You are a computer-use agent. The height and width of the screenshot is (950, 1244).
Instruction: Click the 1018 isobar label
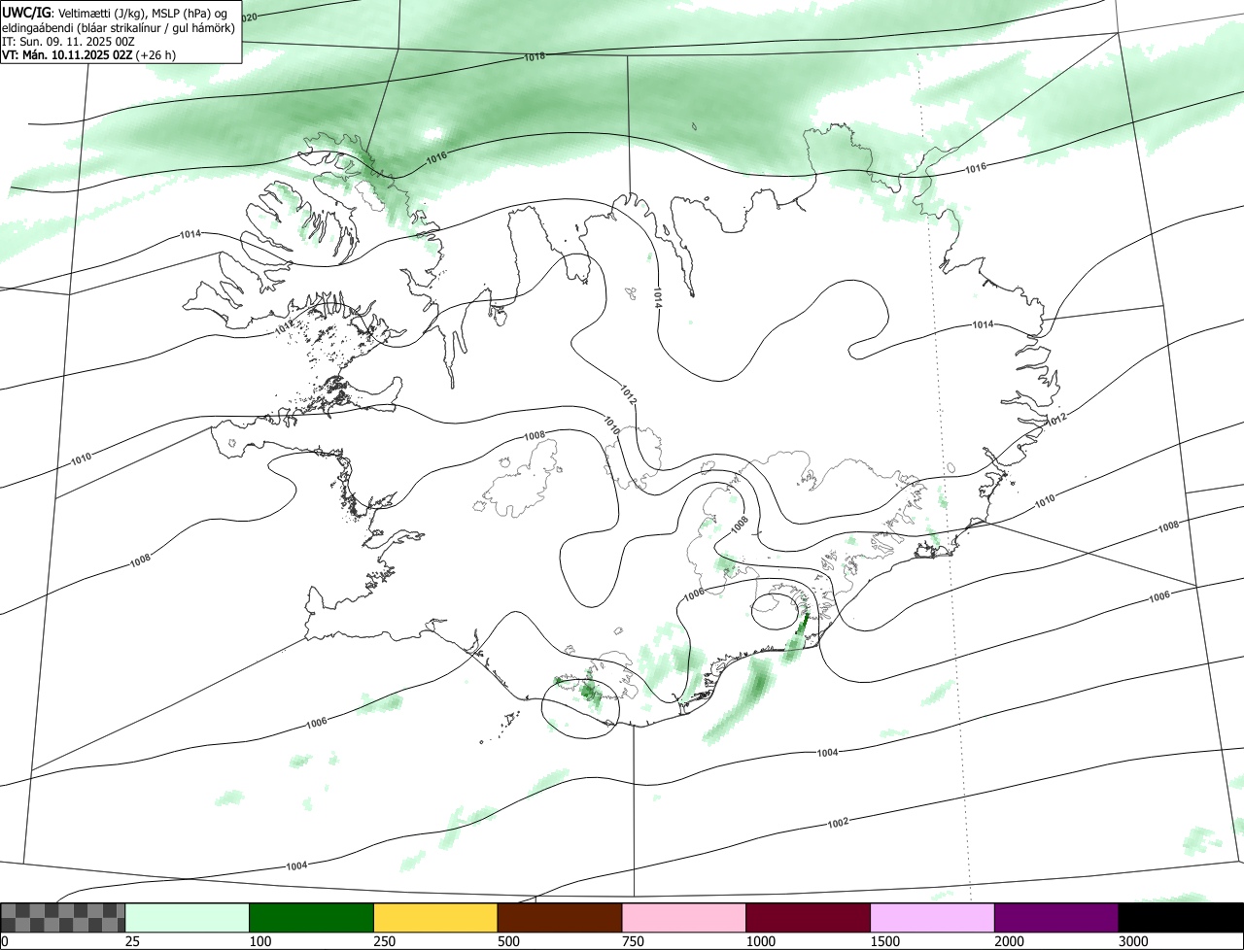[x=535, y=56]
